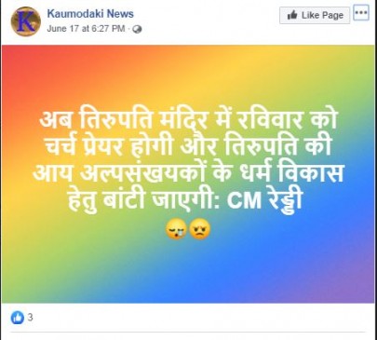Click the CM रेड्डी text
Image resolution: width=377 pixels, height=340 pixels.
pos(264,200)
